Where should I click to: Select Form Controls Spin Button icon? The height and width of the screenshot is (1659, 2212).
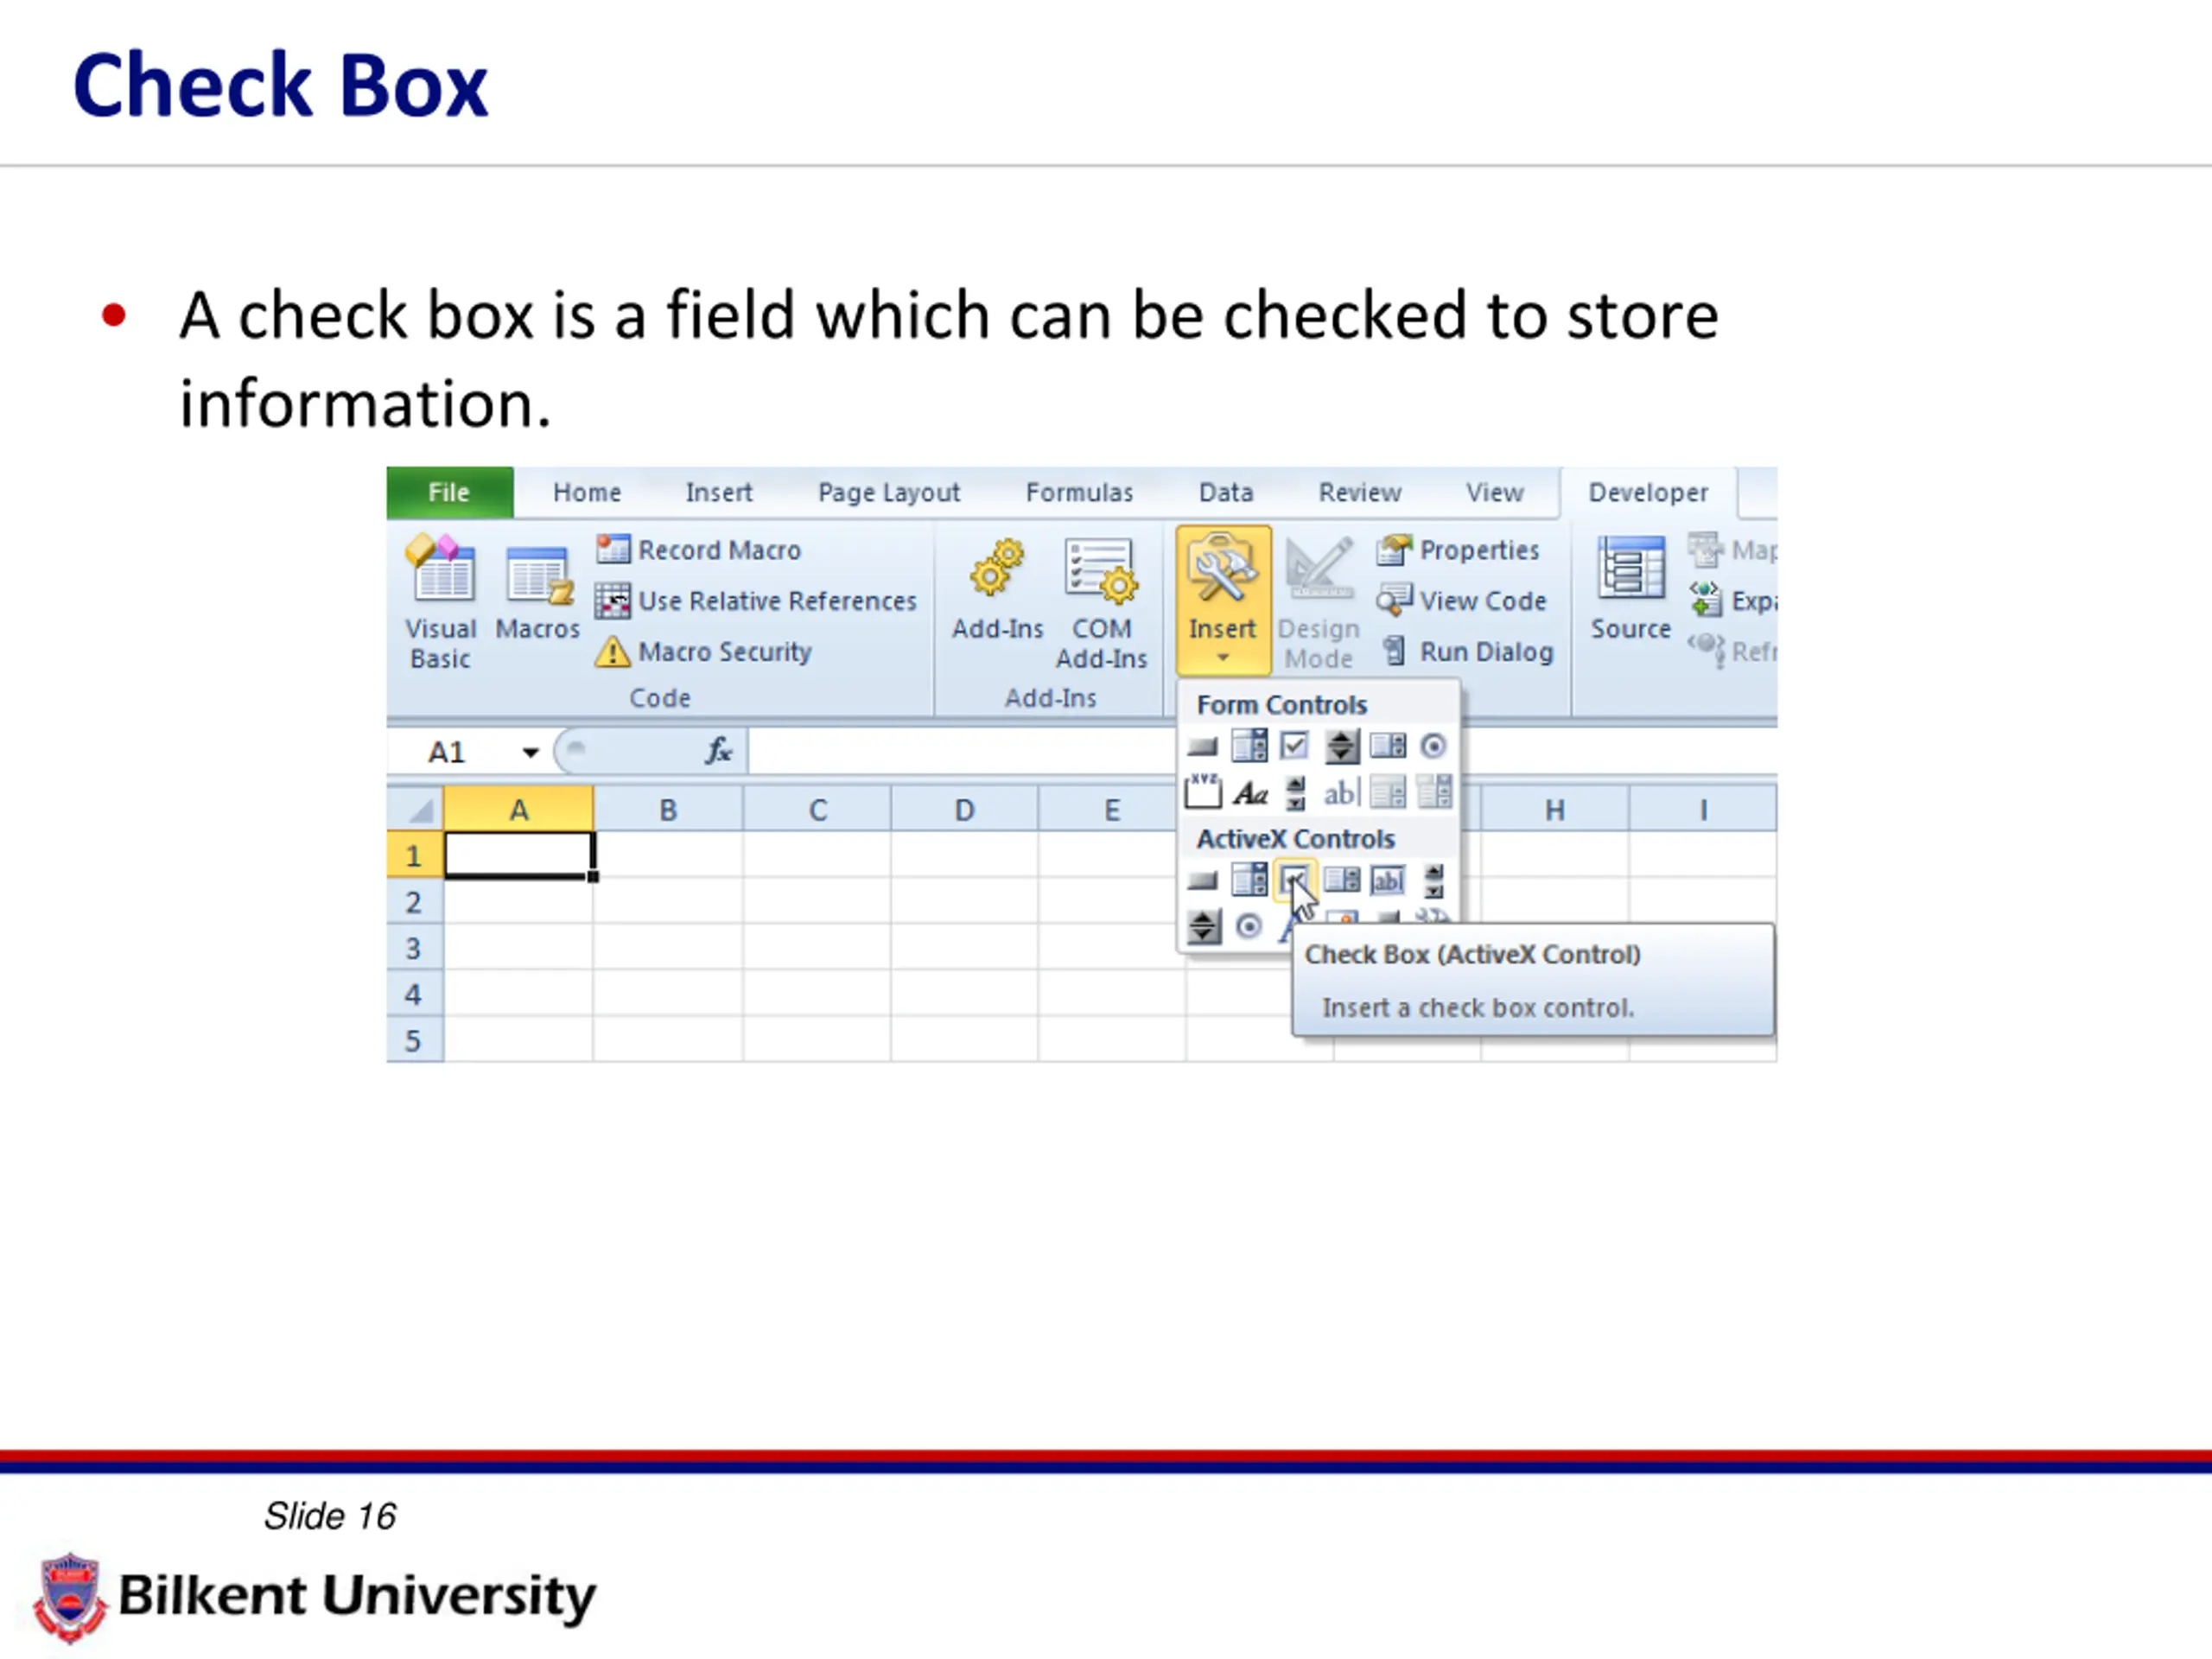(x=1341, y=746)
